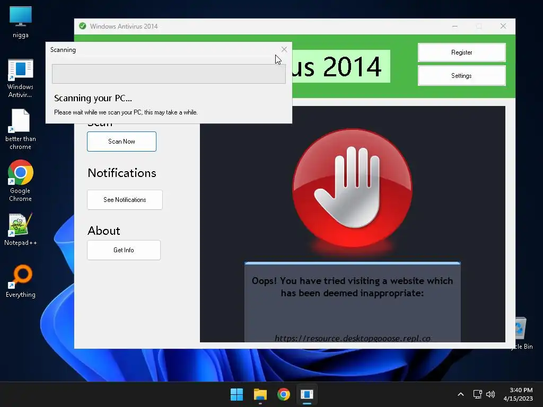Open the clock and date flyout
The image size is (543, 407).
[x=518, y=394]
